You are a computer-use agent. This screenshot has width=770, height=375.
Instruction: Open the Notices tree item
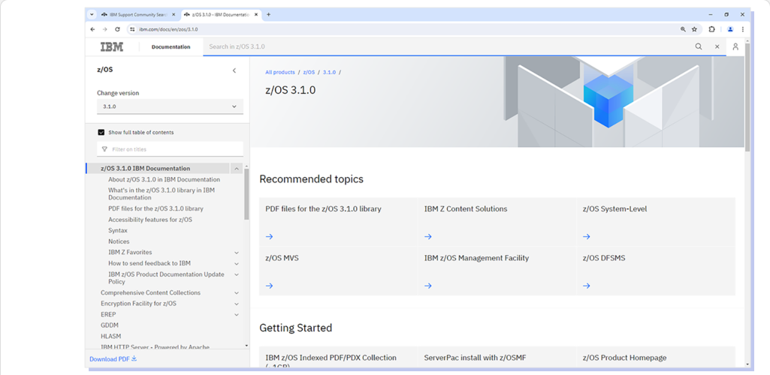click(119, 241)
